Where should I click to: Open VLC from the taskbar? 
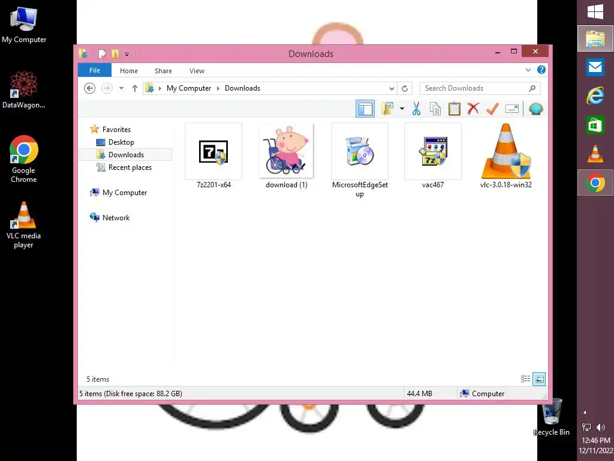595,154
